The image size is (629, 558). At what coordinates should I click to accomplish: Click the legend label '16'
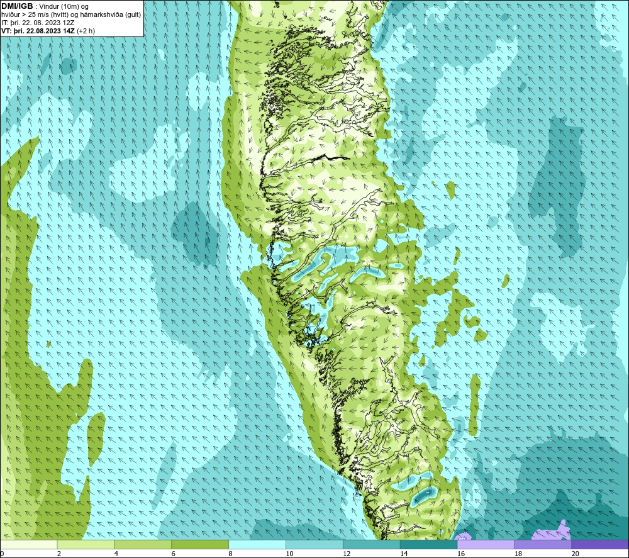coord(461,554)
